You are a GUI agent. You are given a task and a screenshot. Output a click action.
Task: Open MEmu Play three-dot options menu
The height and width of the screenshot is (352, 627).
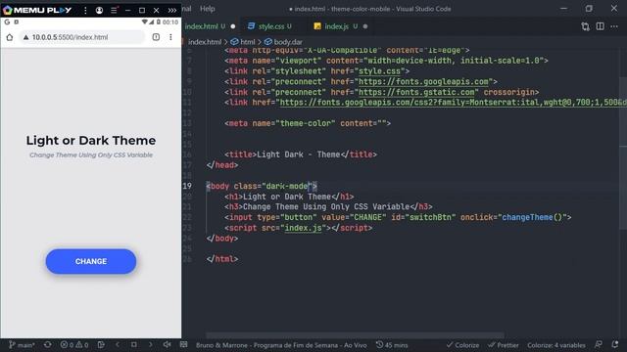coord(85,11)
